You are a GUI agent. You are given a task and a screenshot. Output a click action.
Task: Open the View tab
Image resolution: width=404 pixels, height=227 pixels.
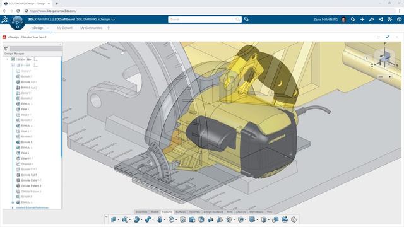[x=270, y=212]
